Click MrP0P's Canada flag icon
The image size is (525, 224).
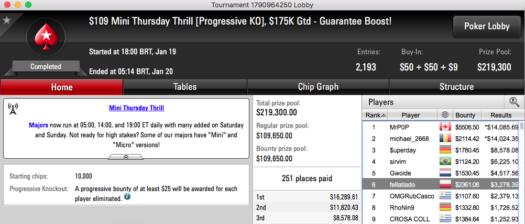click(445, 127)
